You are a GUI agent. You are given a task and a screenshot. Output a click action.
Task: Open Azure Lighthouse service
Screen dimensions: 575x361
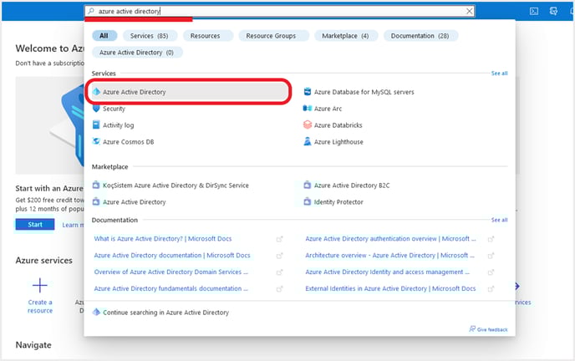click(338, 142)
